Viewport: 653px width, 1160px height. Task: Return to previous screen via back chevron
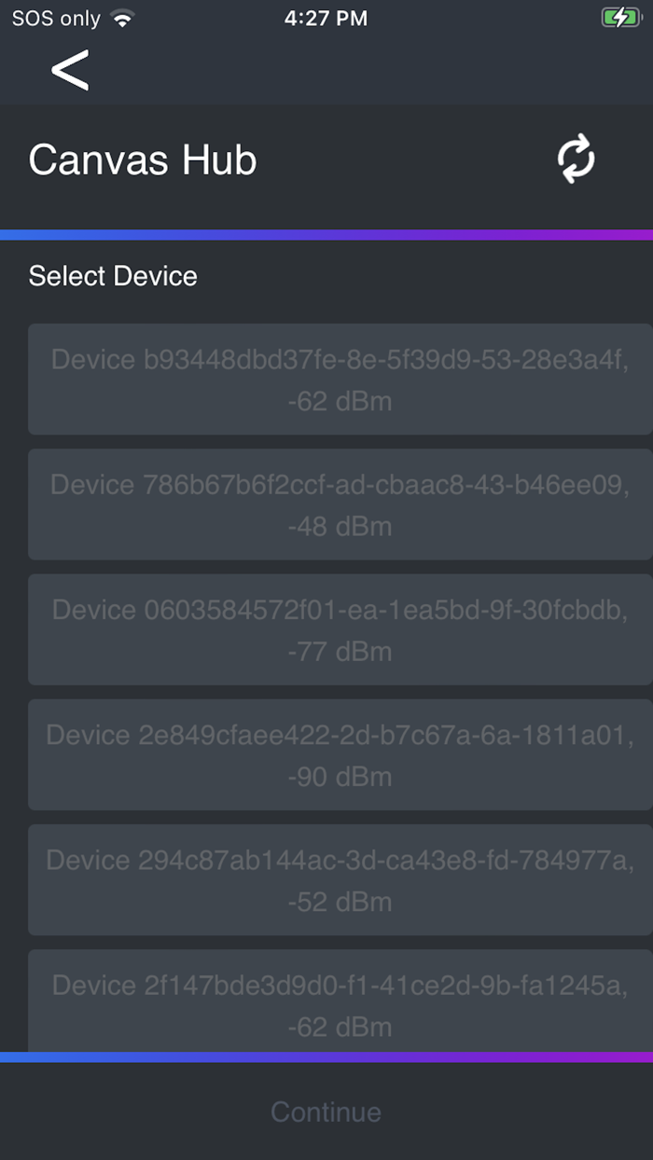(x=68, y=68)
